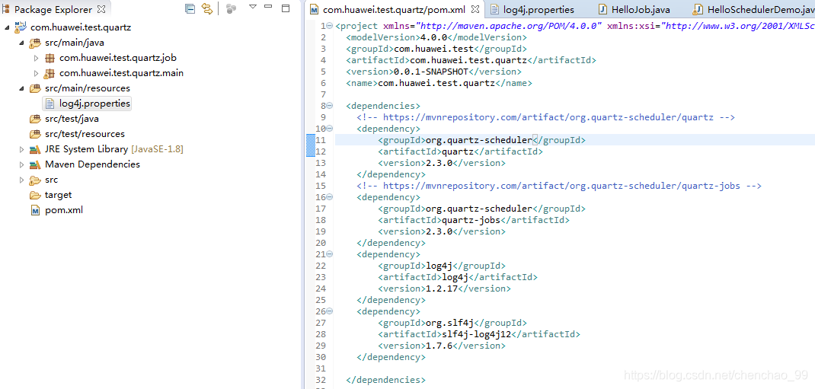Select the target folder
815x389 pixels.
click(58, 195)
